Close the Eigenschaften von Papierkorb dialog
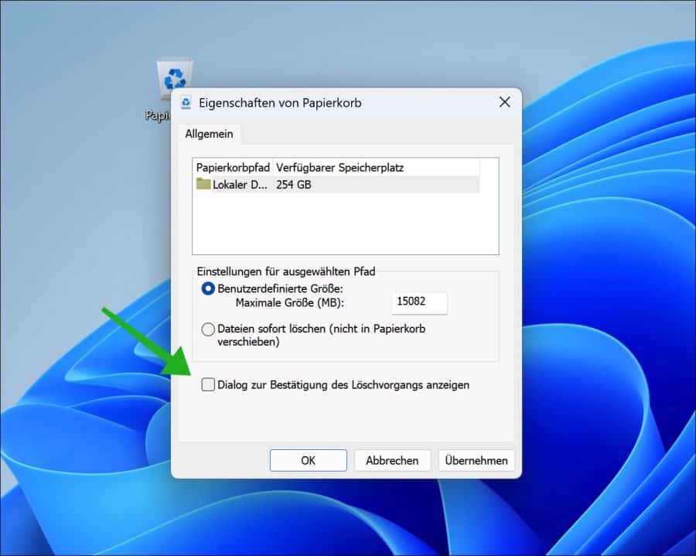Screen dimensions: 696x556 pyautogui.click(x=505, y=102)
